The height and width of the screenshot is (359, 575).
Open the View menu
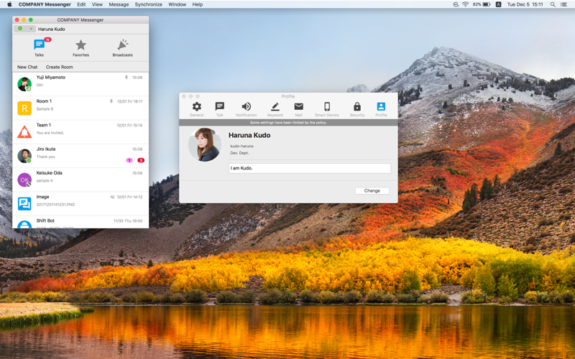[x=97, y=4]
